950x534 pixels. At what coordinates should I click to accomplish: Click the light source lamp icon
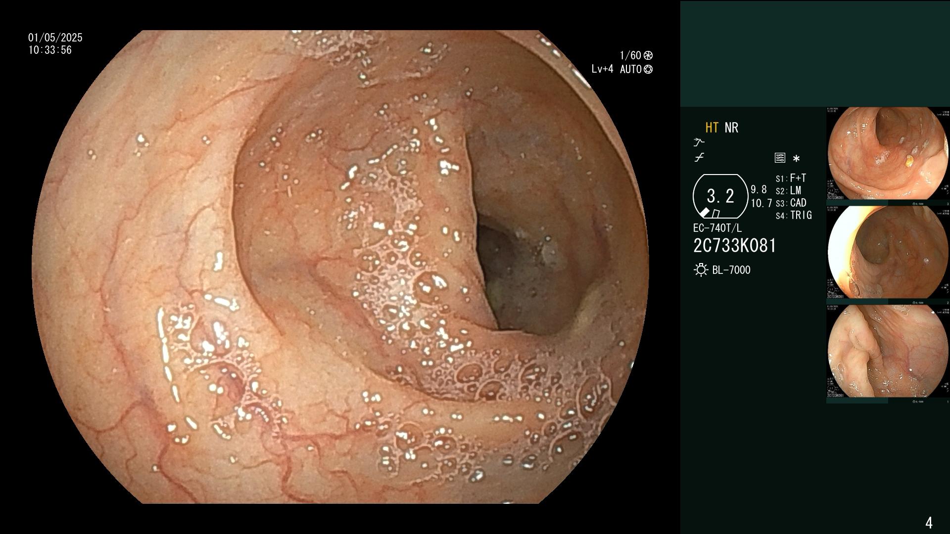pos(701,270)
